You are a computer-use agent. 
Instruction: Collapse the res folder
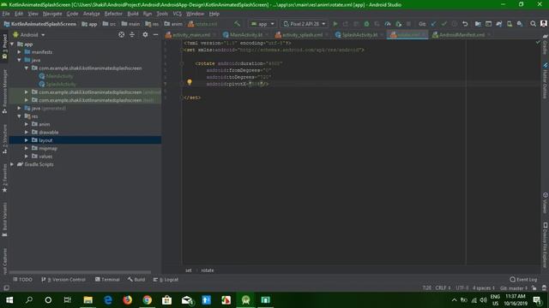pos(19,116)
